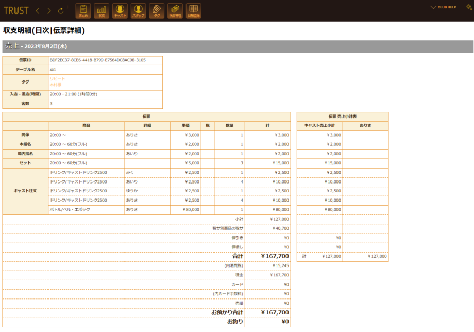The image size is (474, 332).
Task: Click the bold 合計 label
Action: point(238,256)
